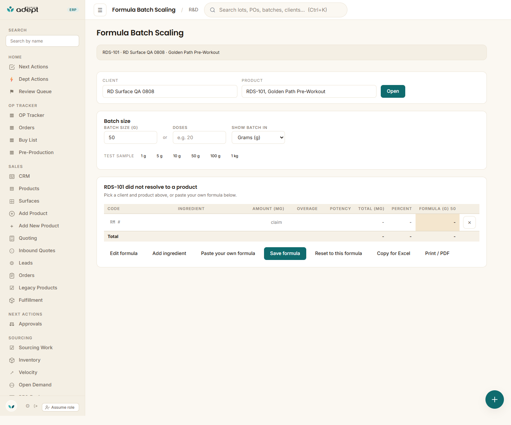
Task: Select the 100 g test sample preset
Action: [x=215, y=156]
